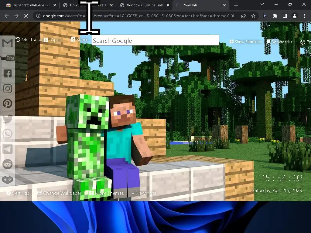Toggle the Chrome side panel icon
Image resolution: width=311 pixels, height=233 pixels.
click(x=285, y=16)
